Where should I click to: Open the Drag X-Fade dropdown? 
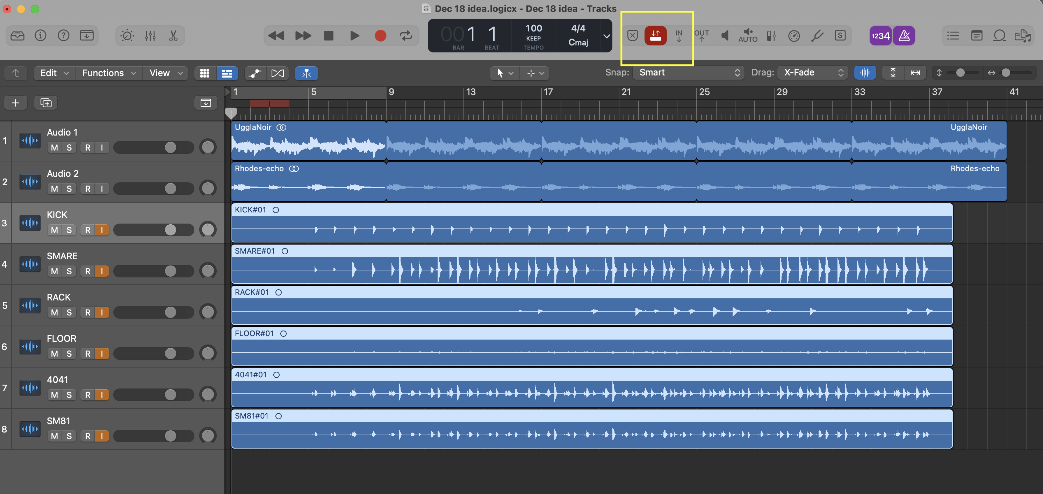click(812, 72)
